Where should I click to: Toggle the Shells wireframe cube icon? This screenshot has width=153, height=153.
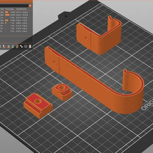point(26,46)
